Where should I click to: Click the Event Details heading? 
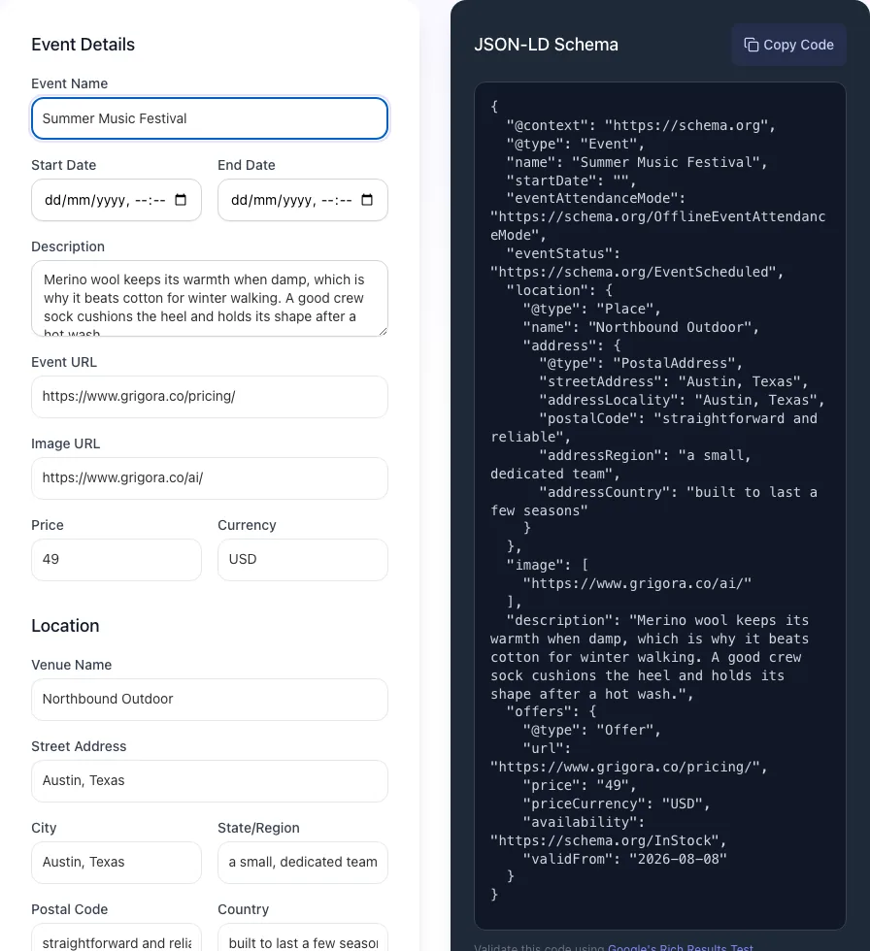point(84,45)
